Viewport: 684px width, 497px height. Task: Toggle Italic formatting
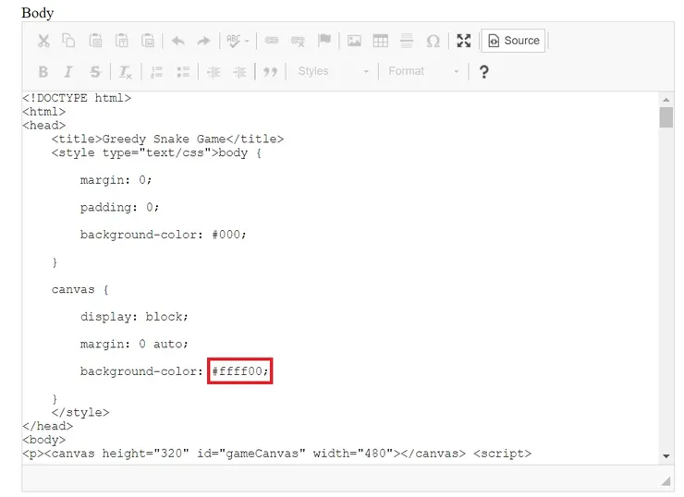tap(68, 71)
